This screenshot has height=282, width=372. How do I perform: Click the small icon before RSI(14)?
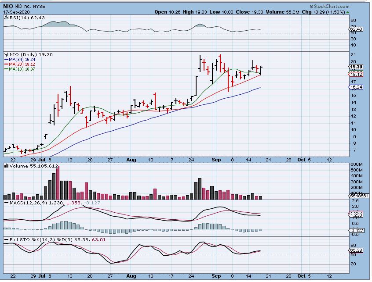(7, 18)
